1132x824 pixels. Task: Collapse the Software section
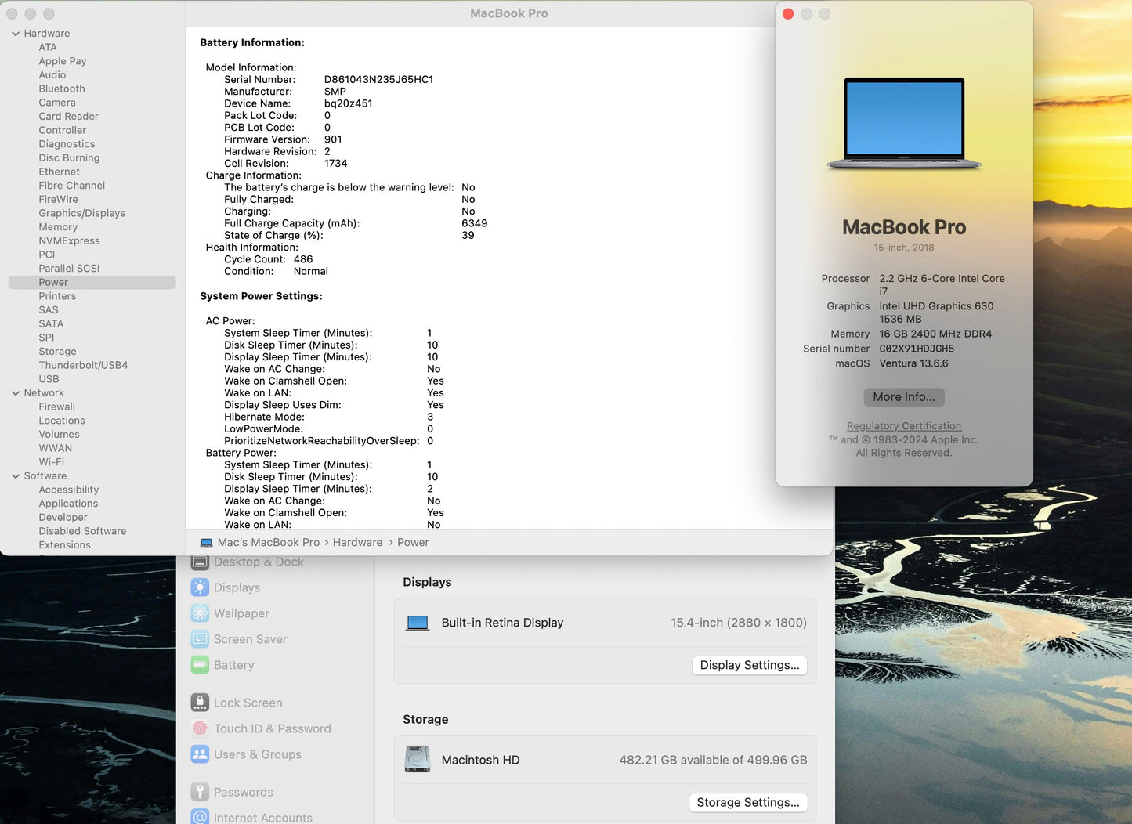click(x=15, y=475)
